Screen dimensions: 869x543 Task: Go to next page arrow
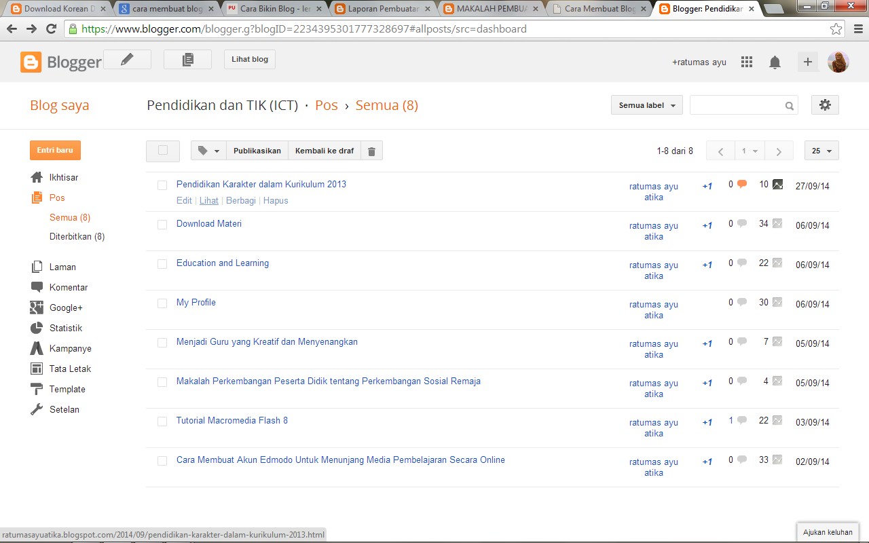779,151
